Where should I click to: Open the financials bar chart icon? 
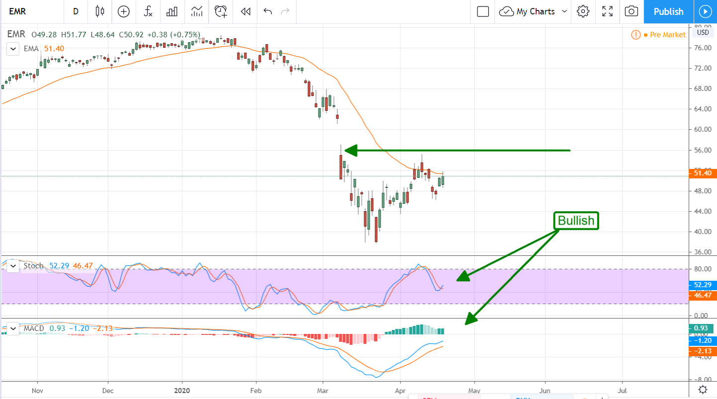pyautogui.click(x=172, y=11)
